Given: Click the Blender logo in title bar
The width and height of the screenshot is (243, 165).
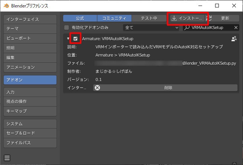Looking at the screenshot, I should click(x=6, y=6).
